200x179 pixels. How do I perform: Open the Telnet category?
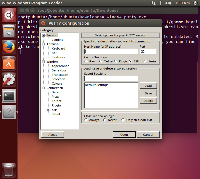pyautogui.click(x=56, y=101)
